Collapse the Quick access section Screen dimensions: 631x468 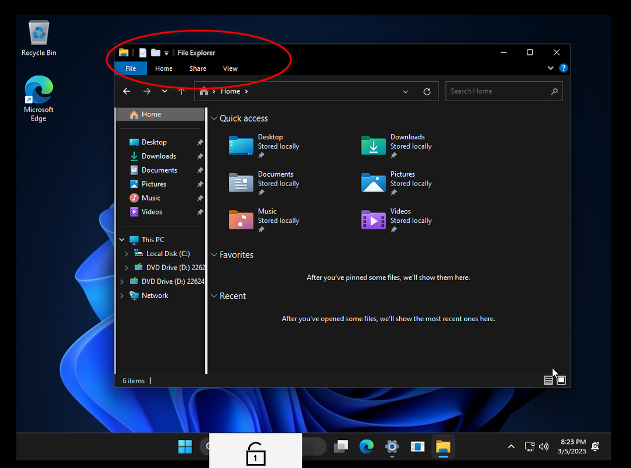214,118
